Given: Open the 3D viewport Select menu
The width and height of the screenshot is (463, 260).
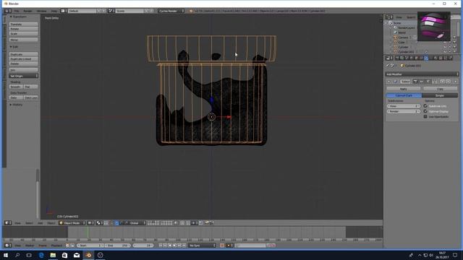Looking at the screenshot, I should (x=29, y=223).
